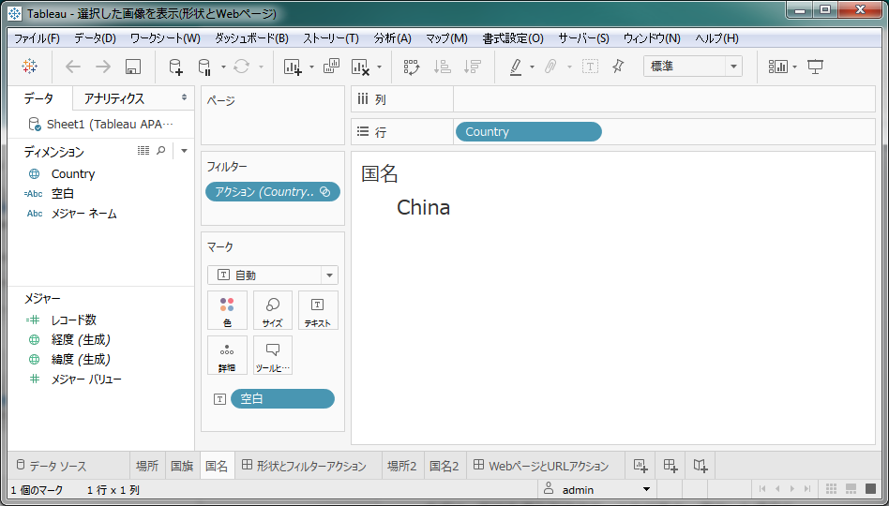Open the ファイル(F) menu
Image resolution: width=889 pixels, height=506 pixels.
pos(37,38)
